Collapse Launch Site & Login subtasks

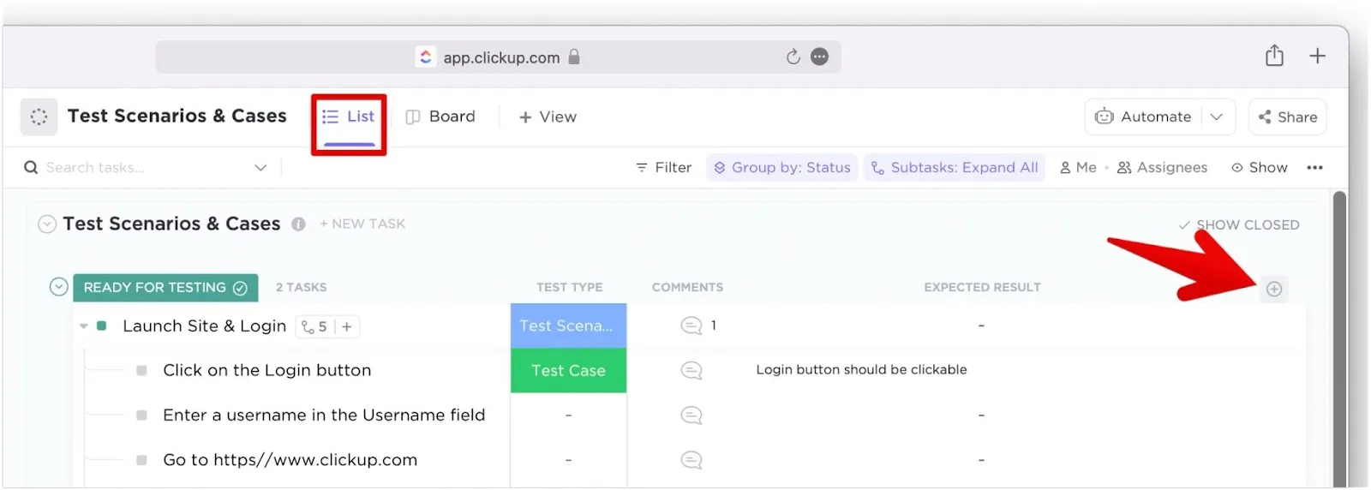pyautogui.click(x=83, y=326)
